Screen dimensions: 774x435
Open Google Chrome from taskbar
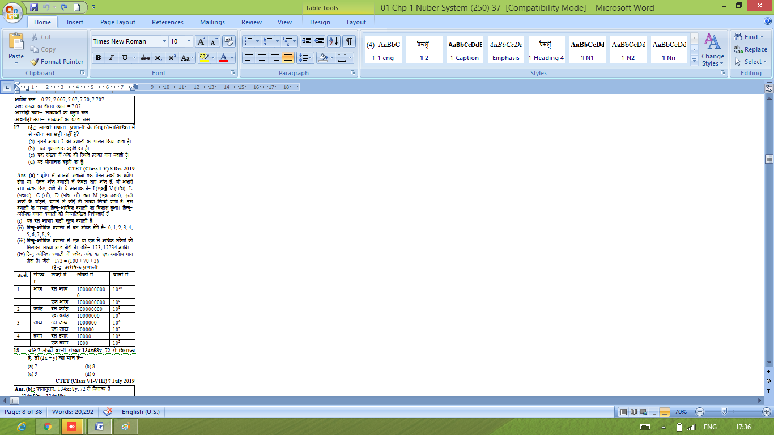click(48, 427)
